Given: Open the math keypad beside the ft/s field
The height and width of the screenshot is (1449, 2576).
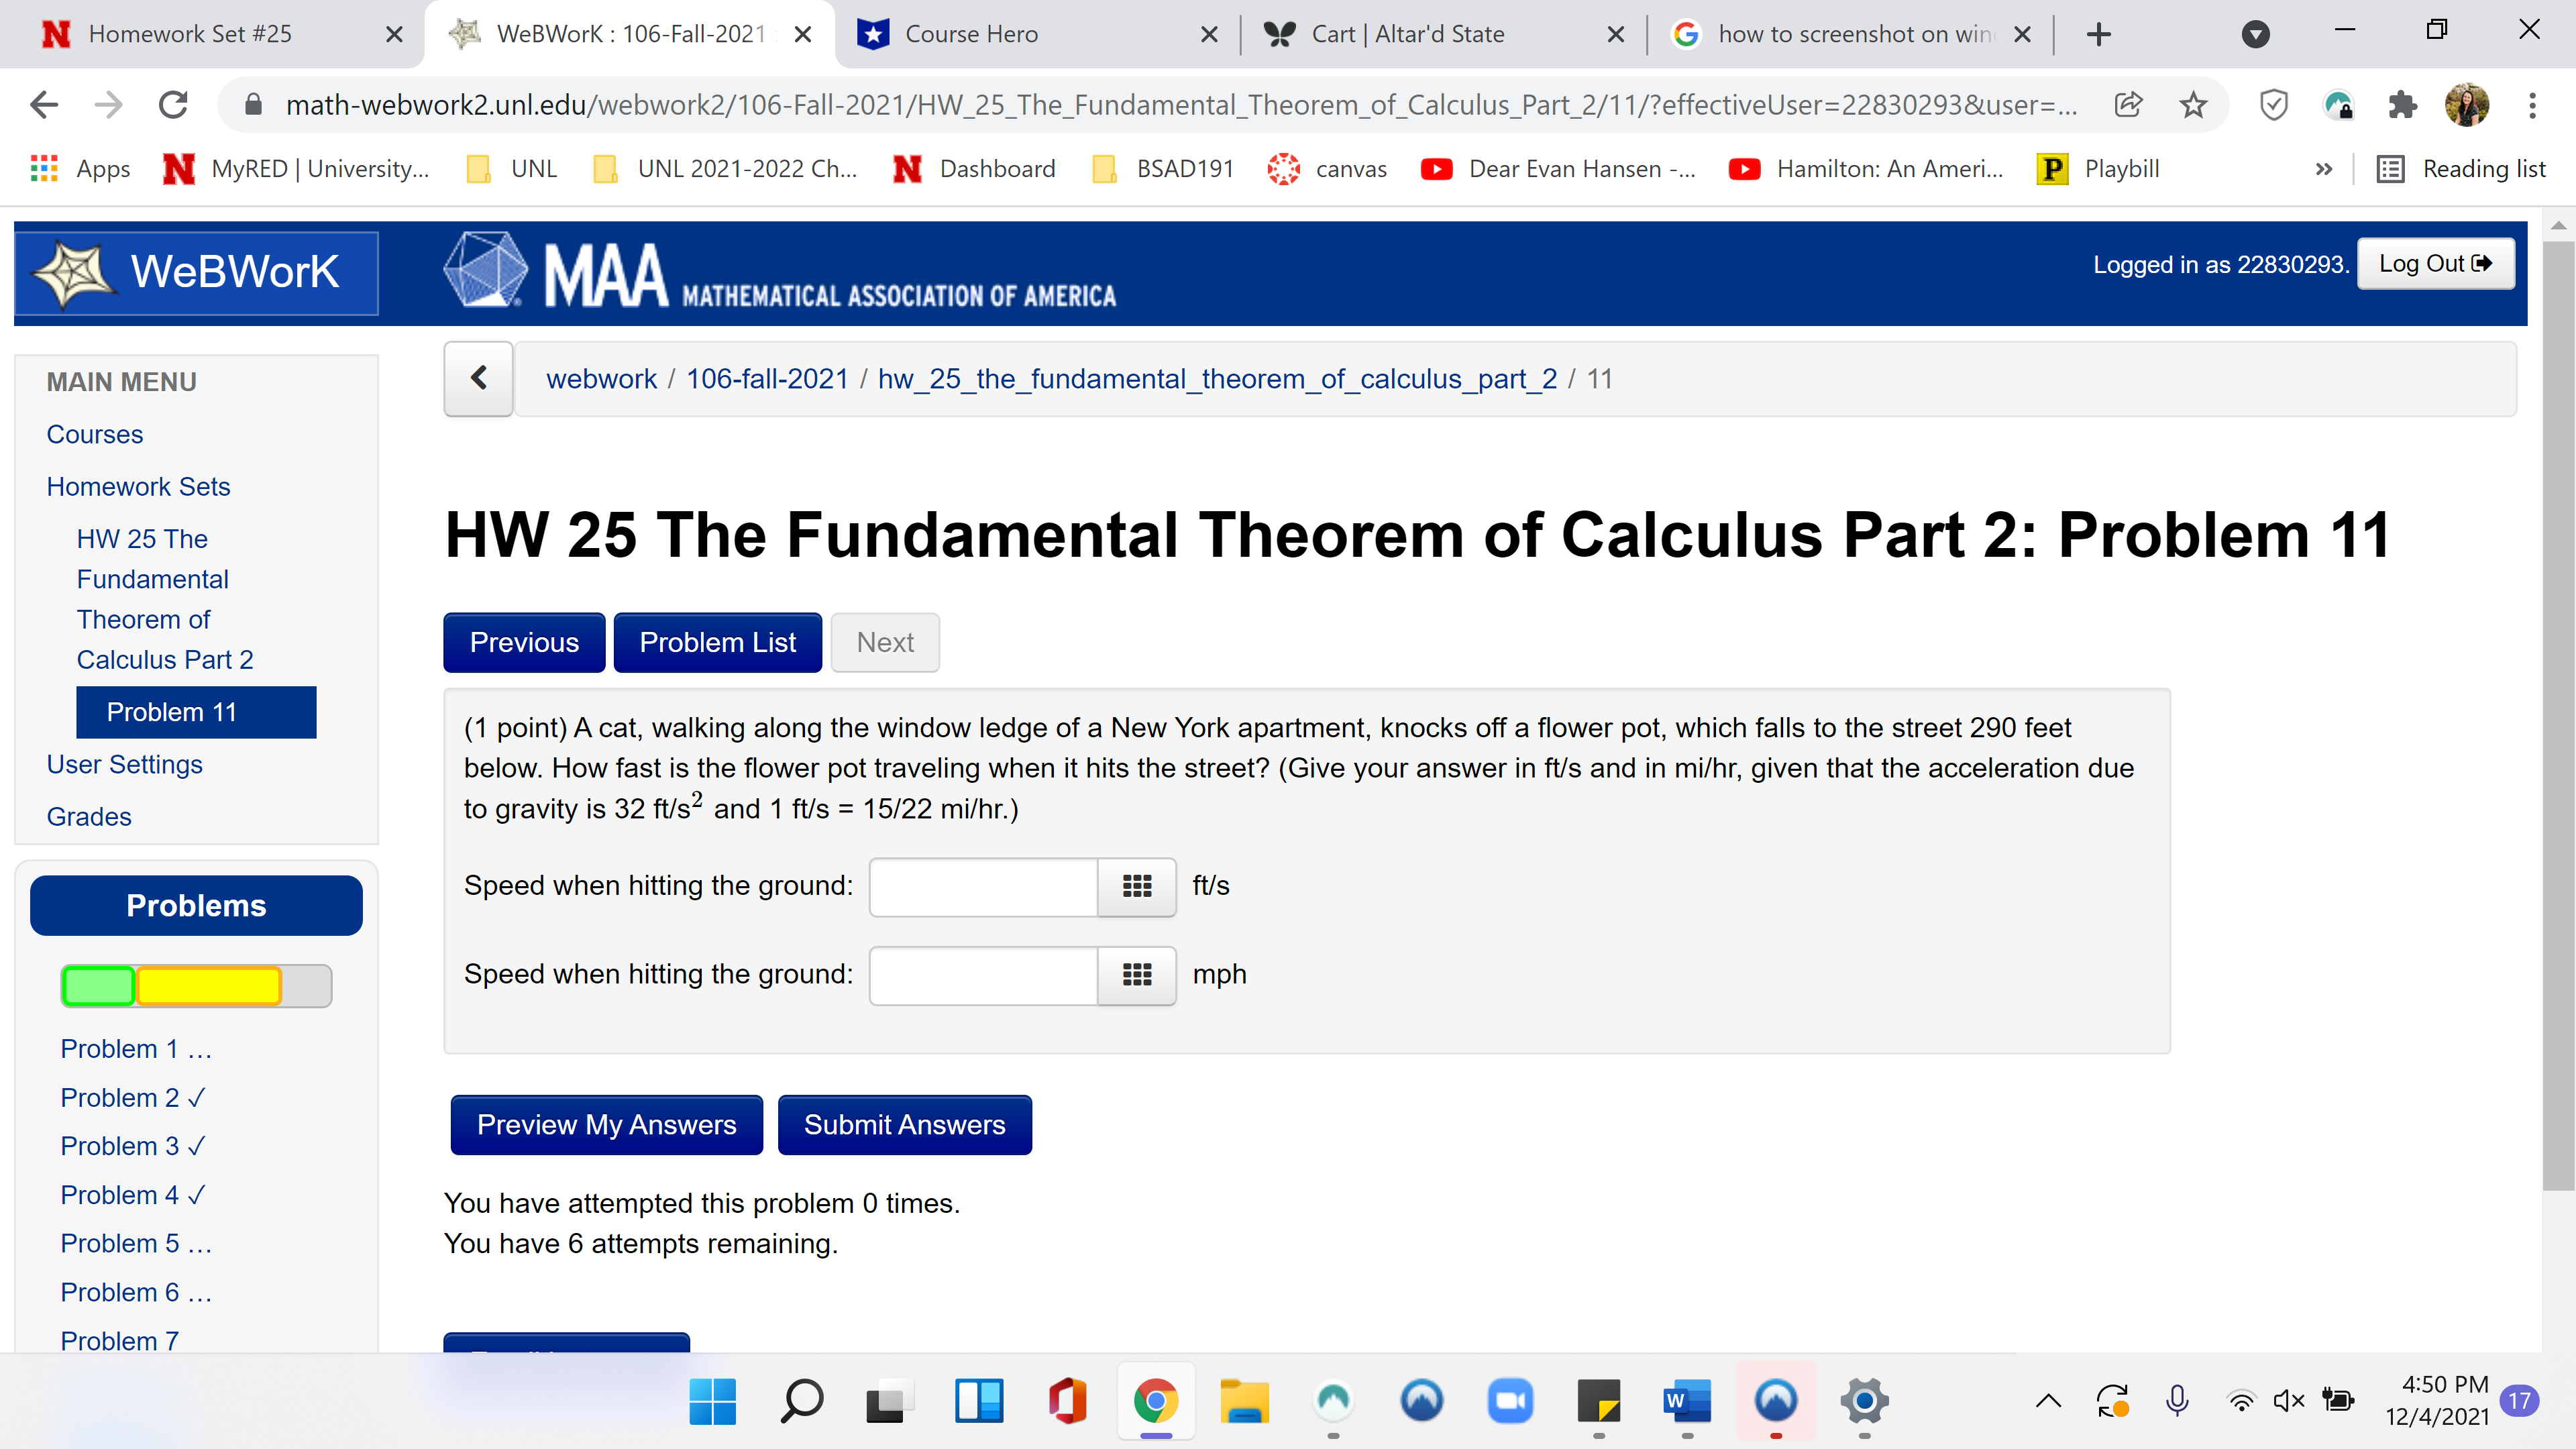Looking at the screenshot, I should (1136, 887).
